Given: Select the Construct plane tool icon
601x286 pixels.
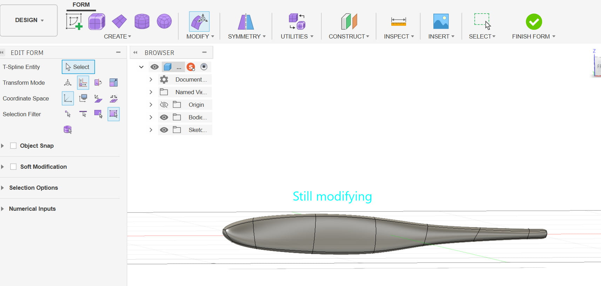Looking at the screenshot, I should pos(349,21).
